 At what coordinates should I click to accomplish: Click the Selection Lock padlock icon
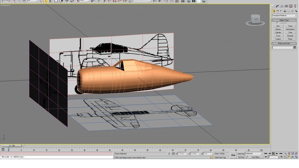tap(169, 154)
